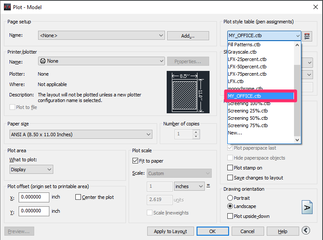Screen dimensions: 323x240
Task: Click scroll-up arrow in plot style list
Action: click(297, 45)
